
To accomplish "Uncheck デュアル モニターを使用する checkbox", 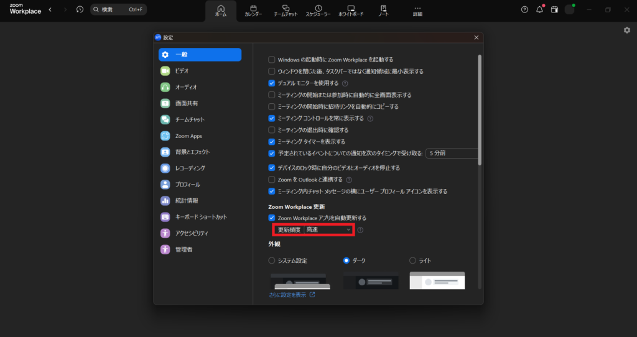I will 271,83.
